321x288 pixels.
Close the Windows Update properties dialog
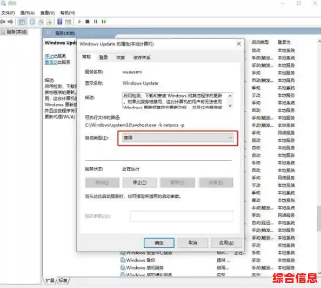point(239,44)
